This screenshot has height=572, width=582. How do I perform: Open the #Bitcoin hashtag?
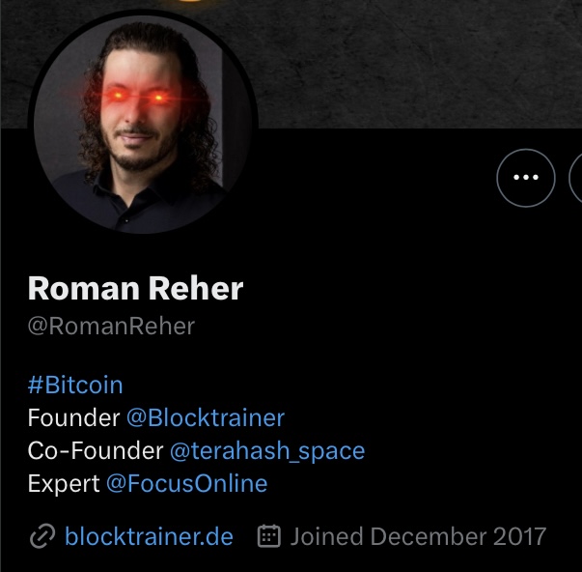75,385
